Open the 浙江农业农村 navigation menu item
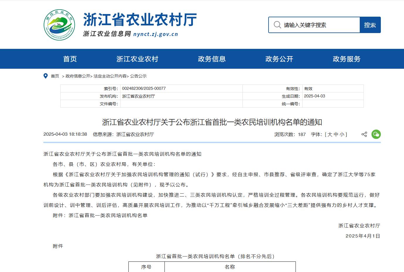The width and height of the screenshot is (404, 272). click(137, 59)
